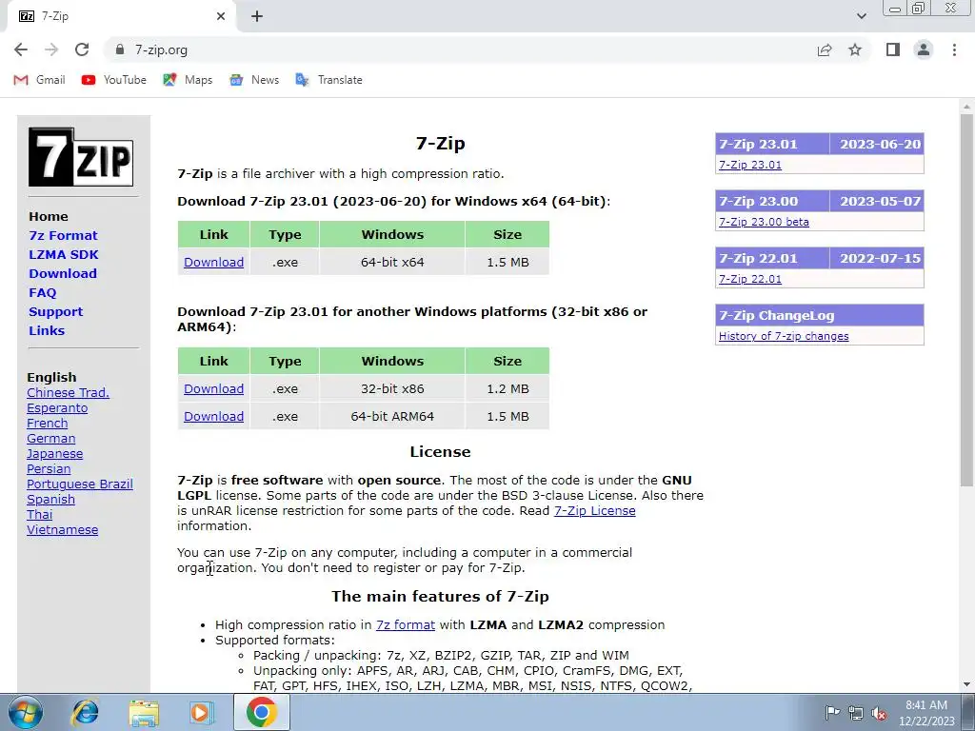This screenshot has width=975, height=731.
Task: Open the 7-Zip 23.01 news link
Action: [x=750, y=165]
